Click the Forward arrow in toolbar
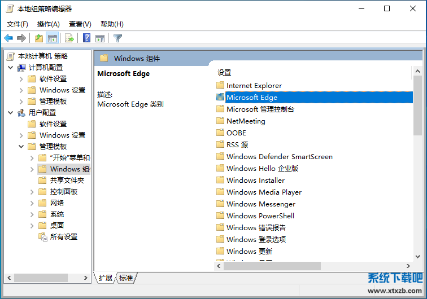This screenshot has height=299, width=427. 21,38
